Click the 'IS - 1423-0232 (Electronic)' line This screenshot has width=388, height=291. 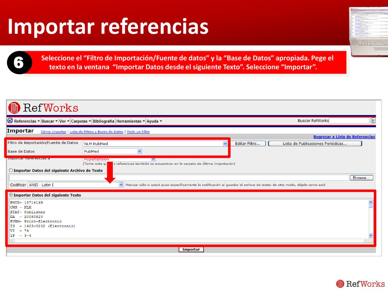click(x=42, y=226)
